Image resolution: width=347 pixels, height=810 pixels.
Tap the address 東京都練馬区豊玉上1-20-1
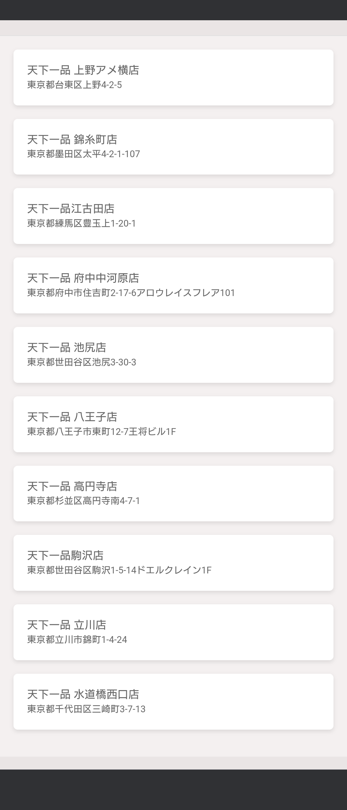point(82,223)
